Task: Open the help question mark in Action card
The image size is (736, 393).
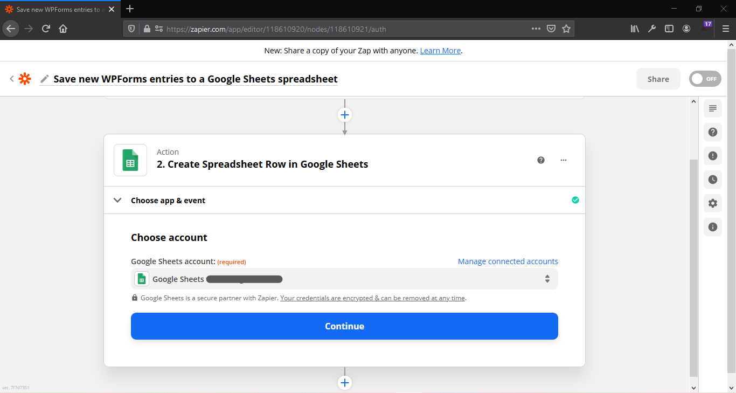Action: [541, 160]
